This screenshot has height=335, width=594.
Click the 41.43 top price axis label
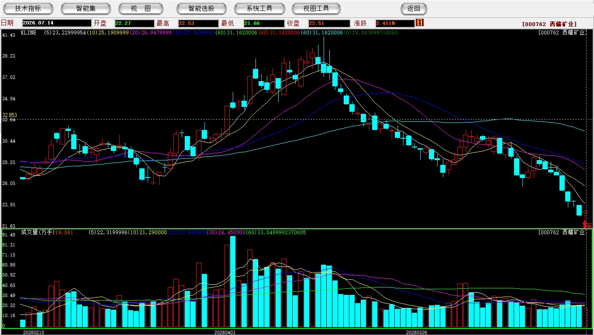(9, 35)
